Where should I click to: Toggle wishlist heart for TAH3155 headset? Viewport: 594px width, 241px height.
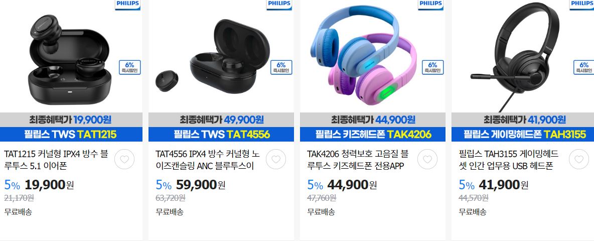pos(579,159)
